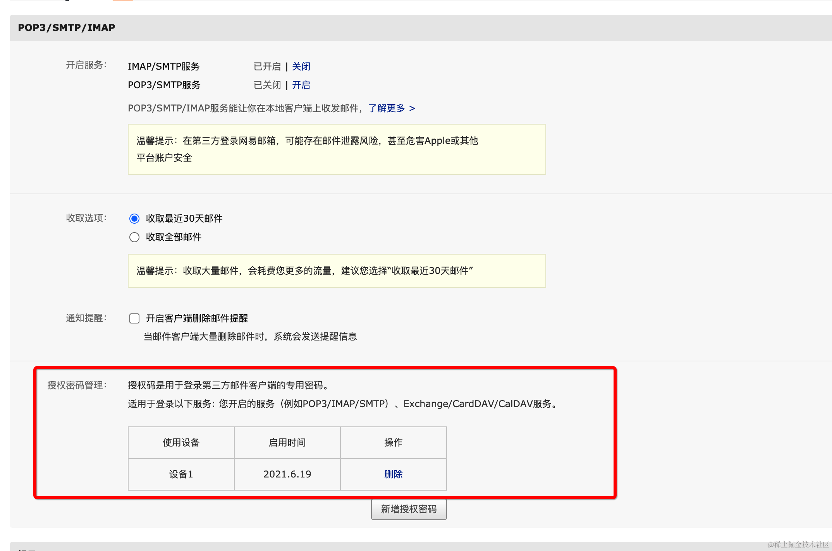Viewport: 832px width, 551px height.
Task: Open the 了解更多 > link
Action: [x=391, y=108]
